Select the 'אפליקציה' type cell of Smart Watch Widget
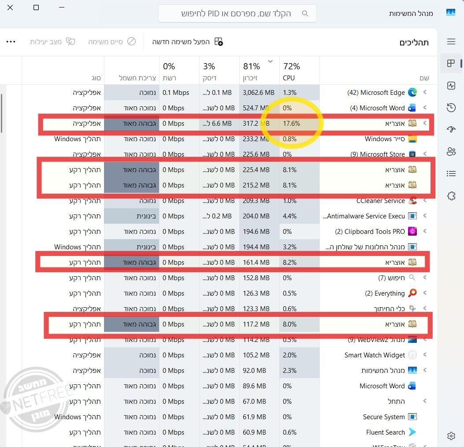The image size is (464, 447). 63,355
